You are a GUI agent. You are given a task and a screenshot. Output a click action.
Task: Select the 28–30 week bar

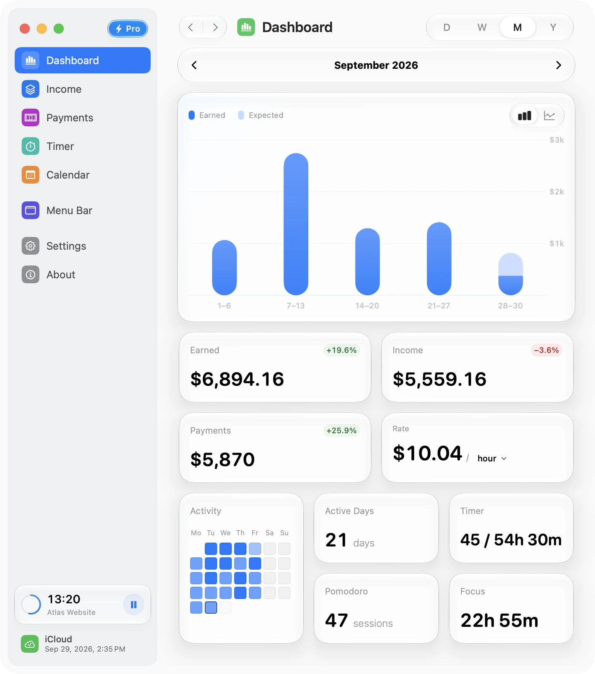[x=511, y=274]
